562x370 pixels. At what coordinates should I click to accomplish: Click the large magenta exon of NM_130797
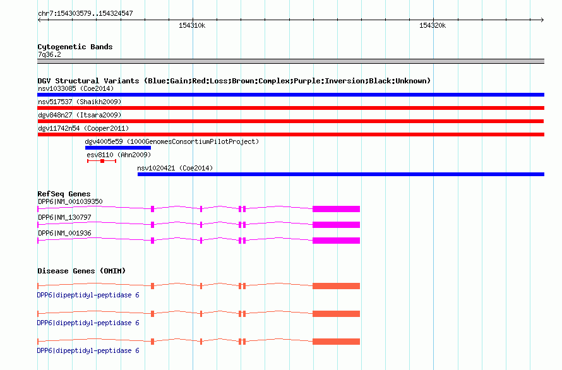coord(336,225)
